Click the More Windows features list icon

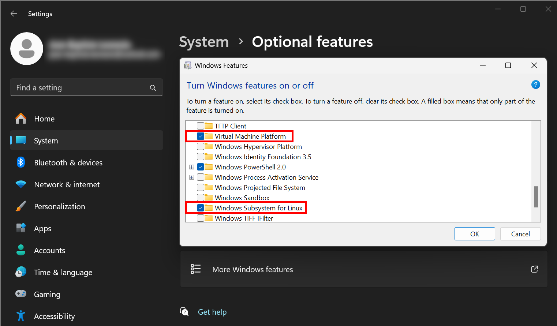(x=196, y=269)
